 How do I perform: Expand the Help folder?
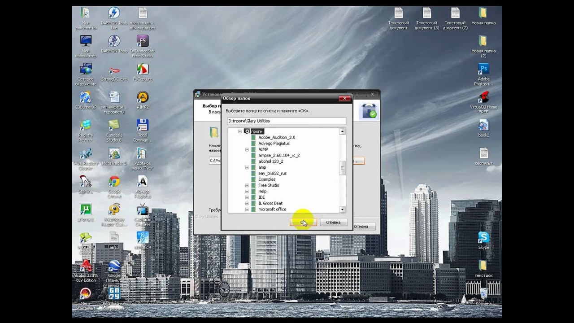click(247, 191)
